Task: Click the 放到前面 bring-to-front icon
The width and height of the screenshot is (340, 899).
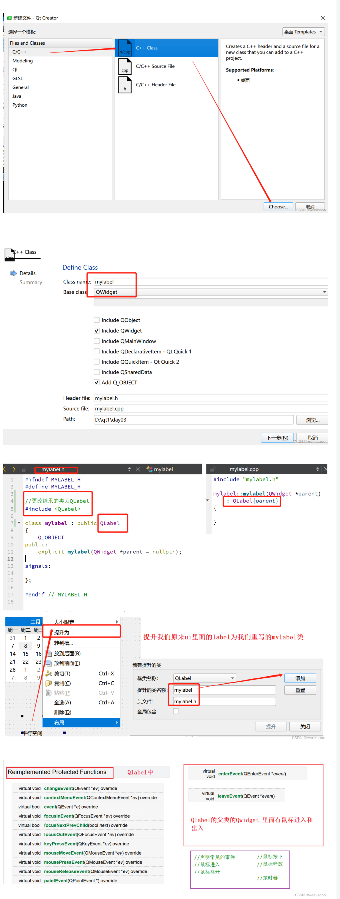Action: 48,663
